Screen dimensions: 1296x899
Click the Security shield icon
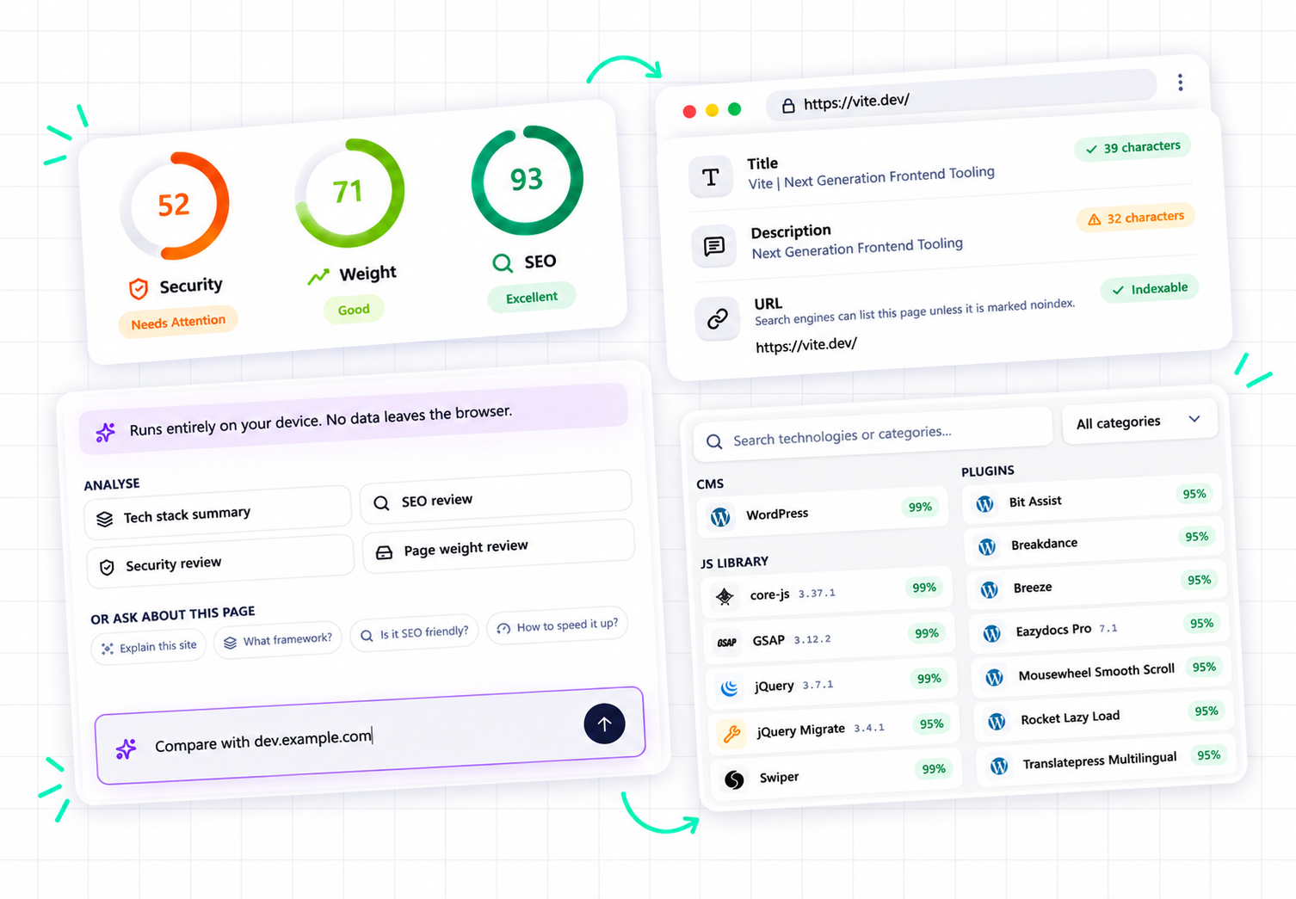click(138, 289)
